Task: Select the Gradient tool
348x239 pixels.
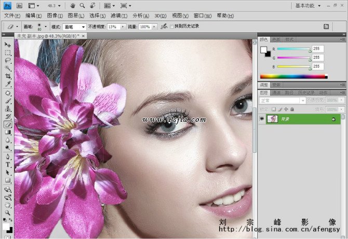Action: pyautogui.click(x=8, y=132)
